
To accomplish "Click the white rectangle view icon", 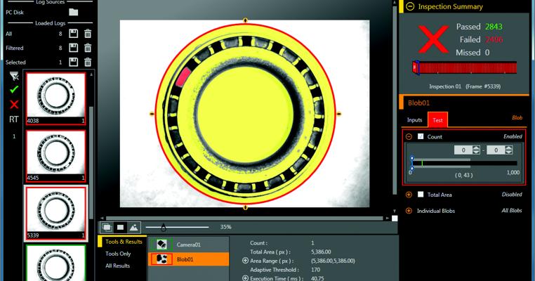I will click(x=120, y=227).
